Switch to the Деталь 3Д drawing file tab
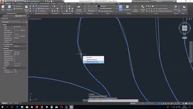The width and height of the screenshot is (193, 109). pyautogui.click(x=19, y=16)
